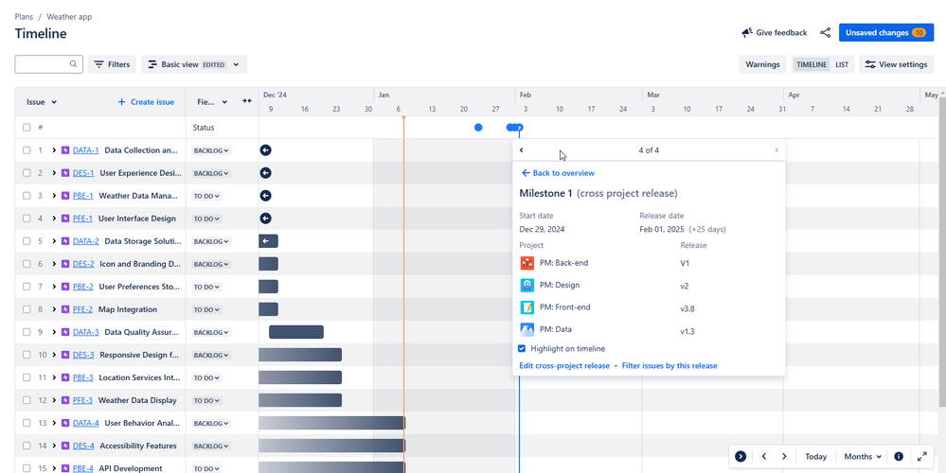
Task: Click the Warnings button
Action: click(762, 64)
